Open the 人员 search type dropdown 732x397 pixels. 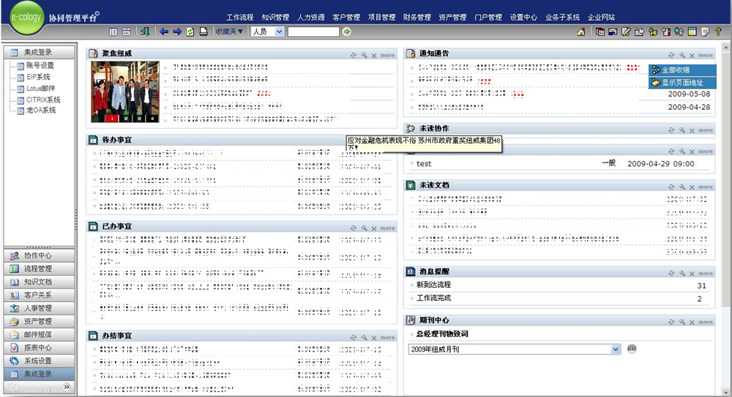tap(267, 31)
